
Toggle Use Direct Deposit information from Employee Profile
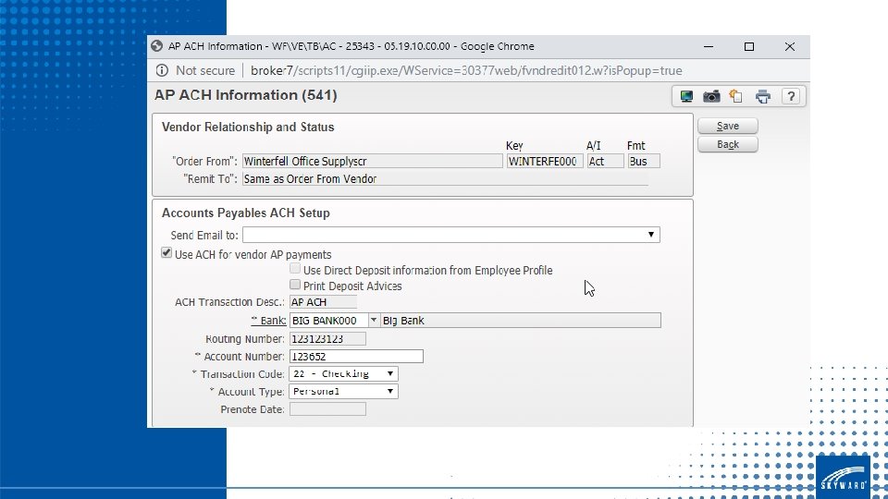(x=295, y=269)
